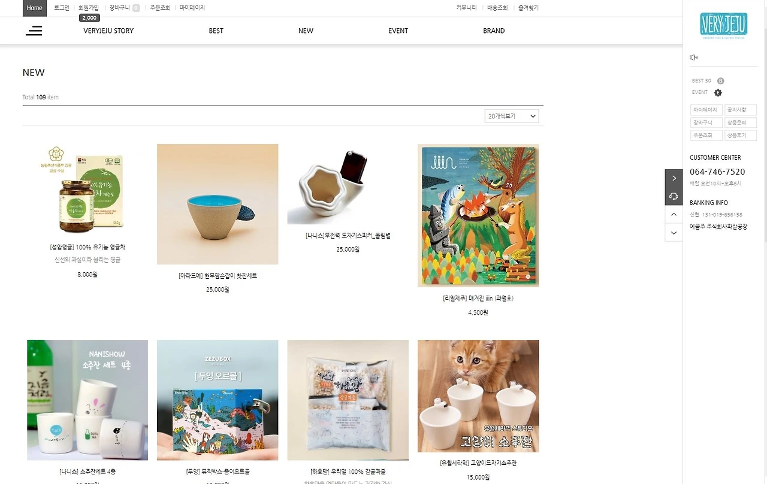Viewport: 767px width, 484px height.
Task: Jump to bottom with the down arrow
Action: pos(674,233)
